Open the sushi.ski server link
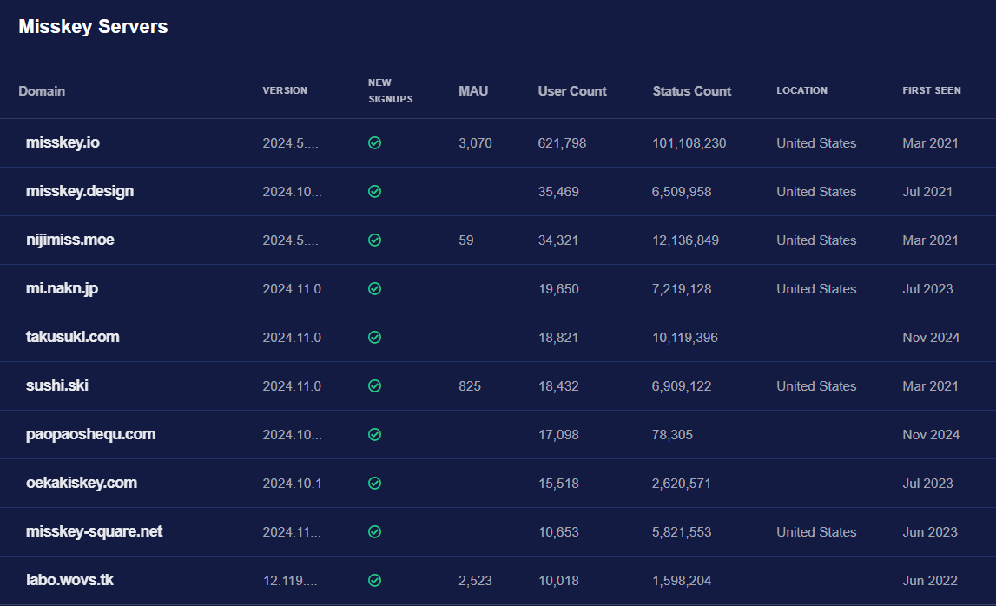This screenshot has width=996, height=606. point(57,385)
